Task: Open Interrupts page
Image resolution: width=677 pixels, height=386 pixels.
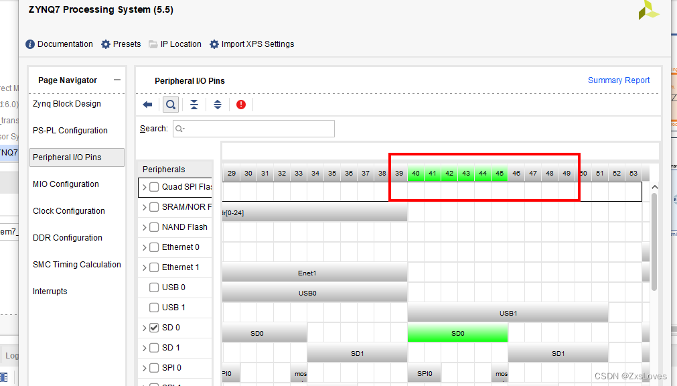Action: (x=50, y=292)
